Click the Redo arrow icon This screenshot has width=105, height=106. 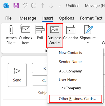coord(34,6)
